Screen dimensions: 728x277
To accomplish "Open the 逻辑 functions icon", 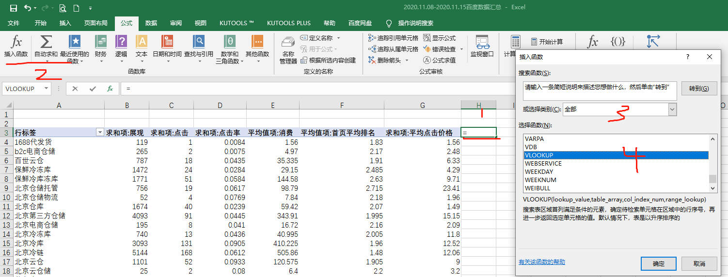I will pyautogui.click(x=121, y=46).
